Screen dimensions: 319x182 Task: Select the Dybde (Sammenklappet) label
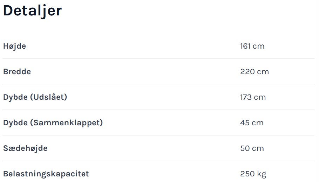point(53,122)
